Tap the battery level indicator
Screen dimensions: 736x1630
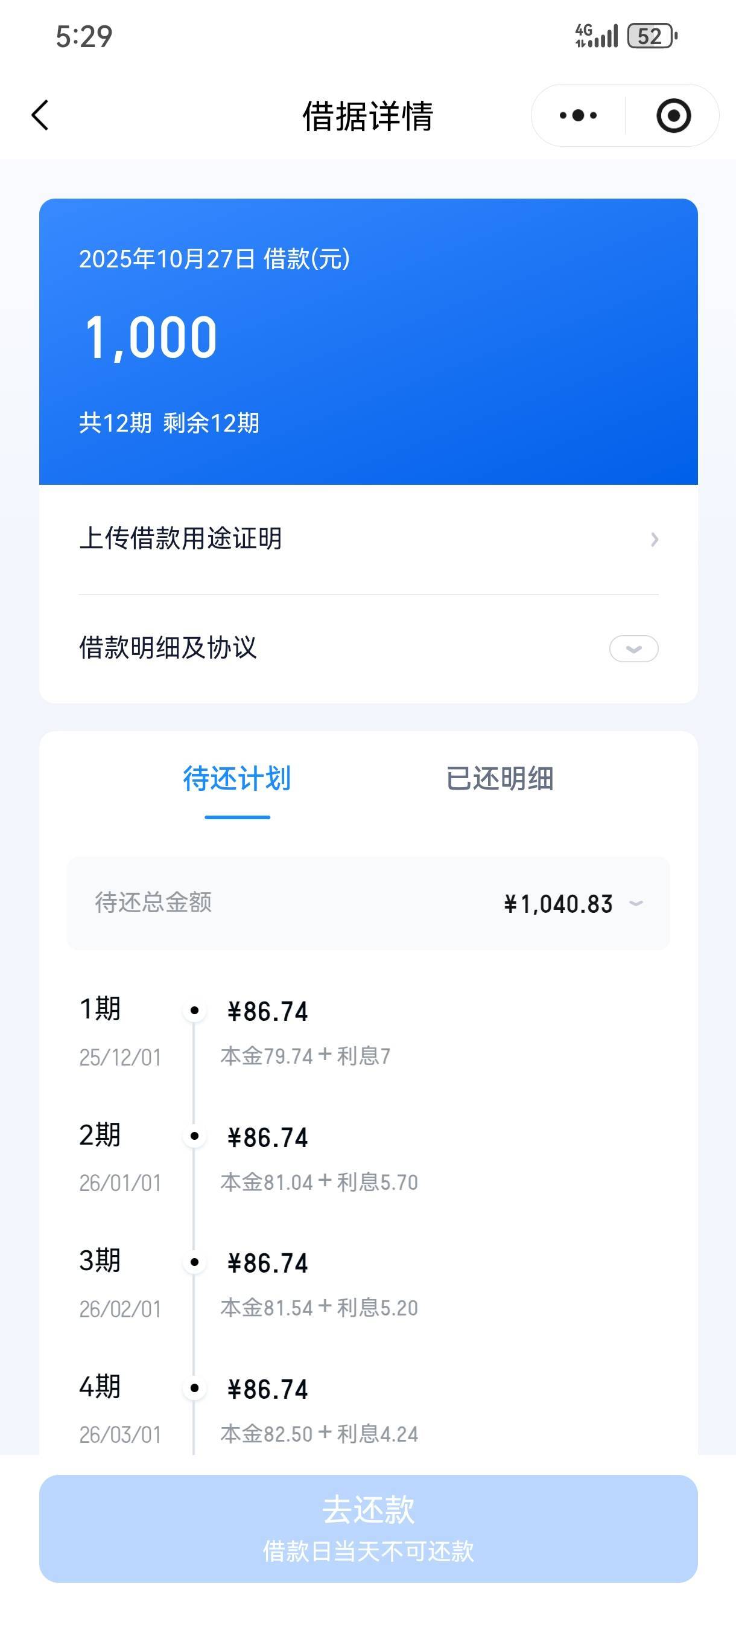(x=652, y=36)
